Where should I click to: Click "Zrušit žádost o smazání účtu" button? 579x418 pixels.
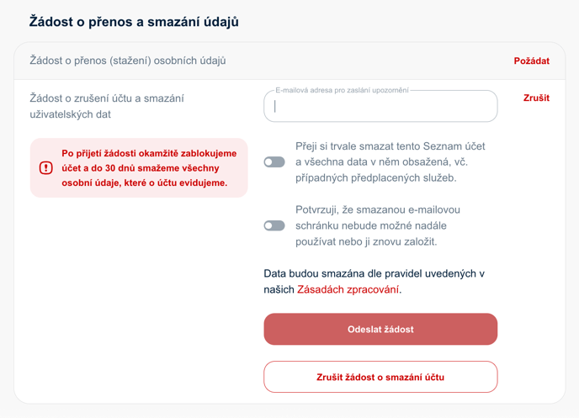(x=380, y=377)
